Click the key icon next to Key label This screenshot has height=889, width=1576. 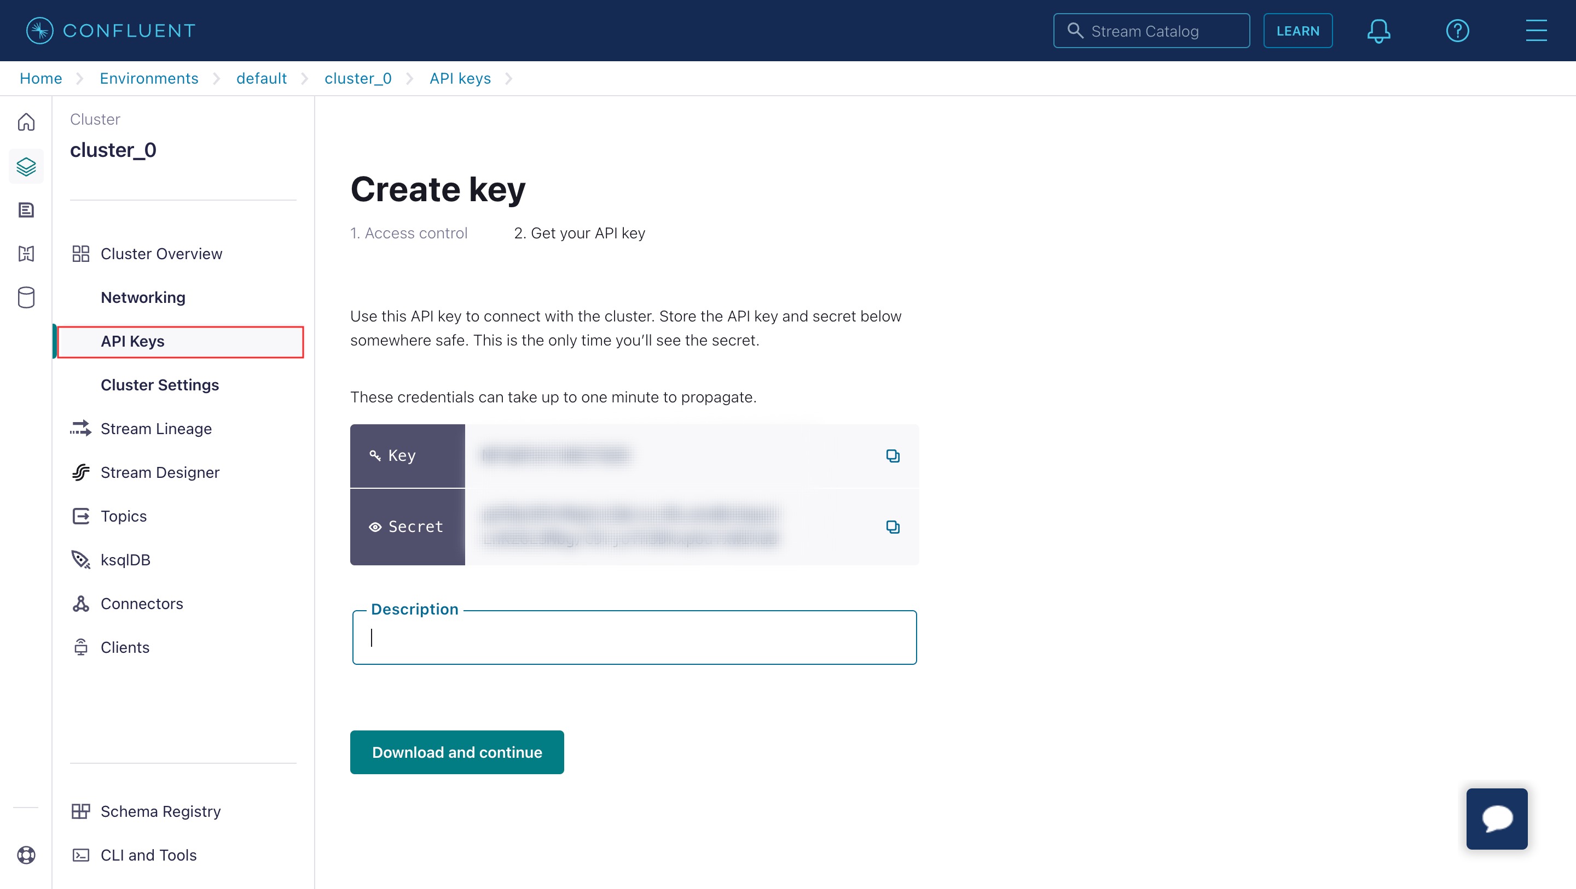(x=375, y=455)
